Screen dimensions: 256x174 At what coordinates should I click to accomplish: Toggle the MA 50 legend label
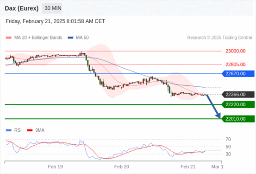click(x=82, y=38)
